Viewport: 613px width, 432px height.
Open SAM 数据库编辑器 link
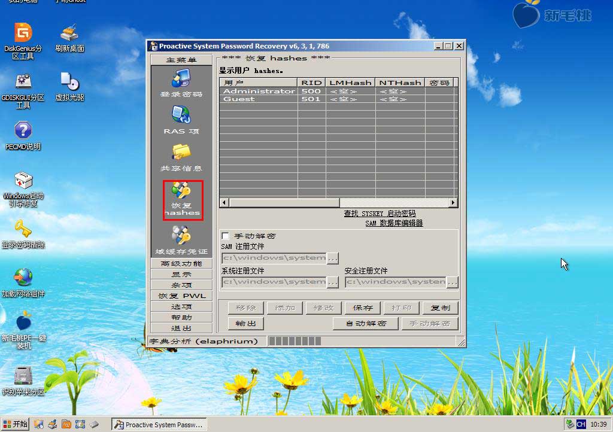tap(394, 223)
